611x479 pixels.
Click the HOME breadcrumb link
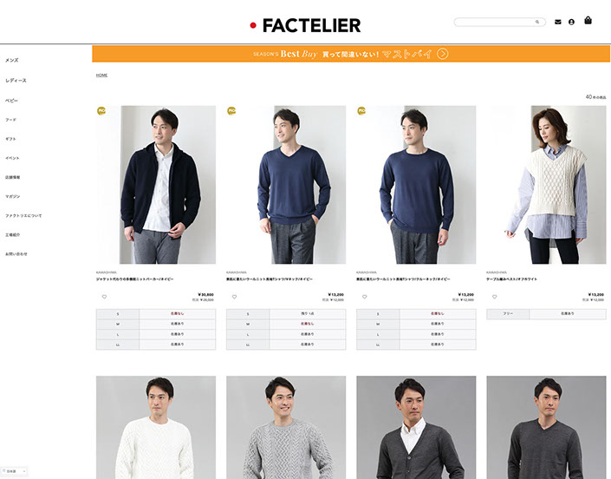(x=101, y=75)
